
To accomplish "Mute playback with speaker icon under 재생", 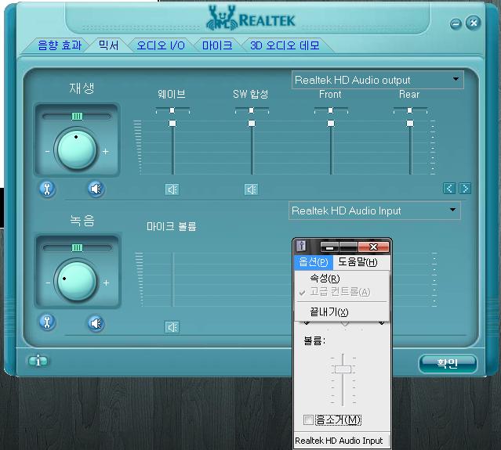I will tap(96, 189).
